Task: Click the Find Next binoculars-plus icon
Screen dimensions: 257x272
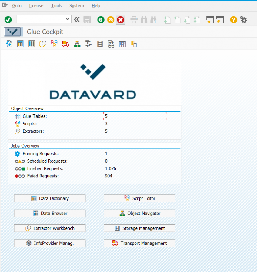Action: (x=154, y=20)
